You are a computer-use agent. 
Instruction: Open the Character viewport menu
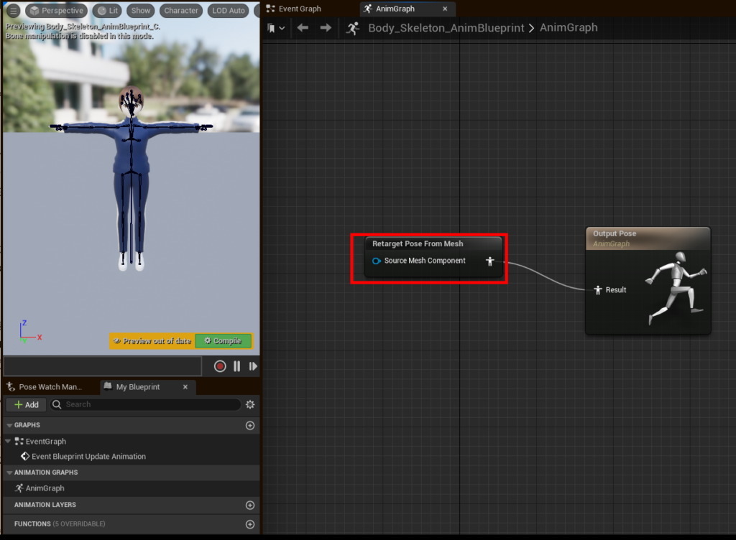[180, 10]
